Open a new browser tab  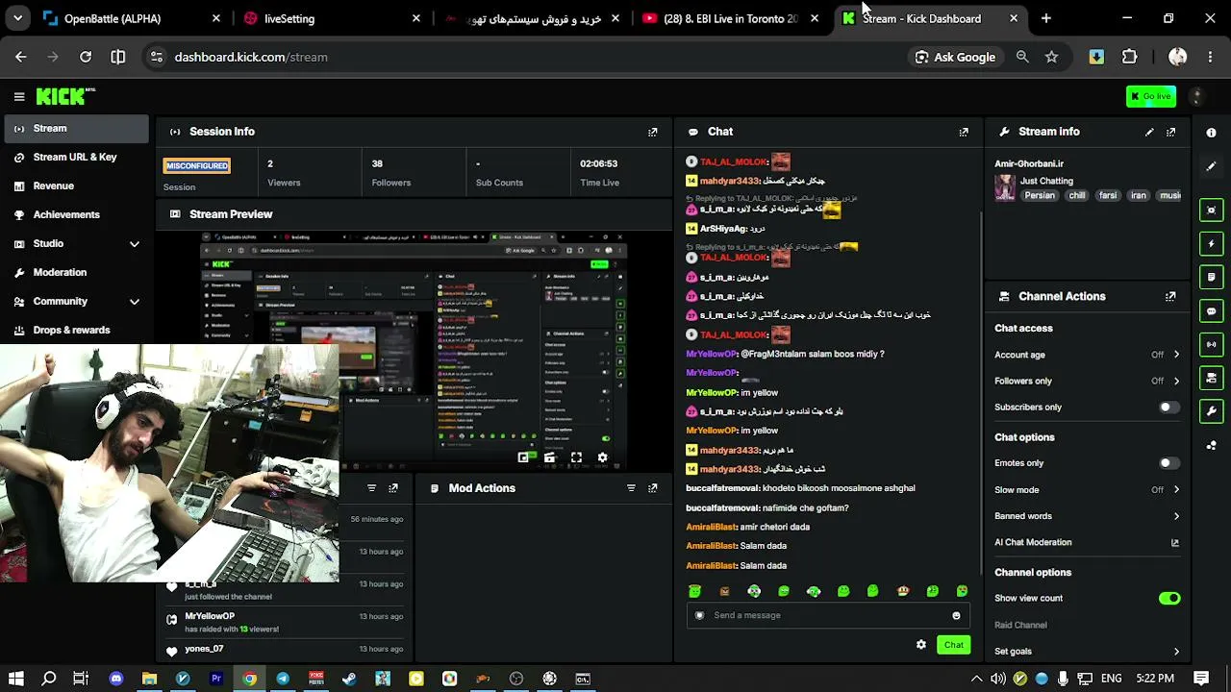[1046, 18]
